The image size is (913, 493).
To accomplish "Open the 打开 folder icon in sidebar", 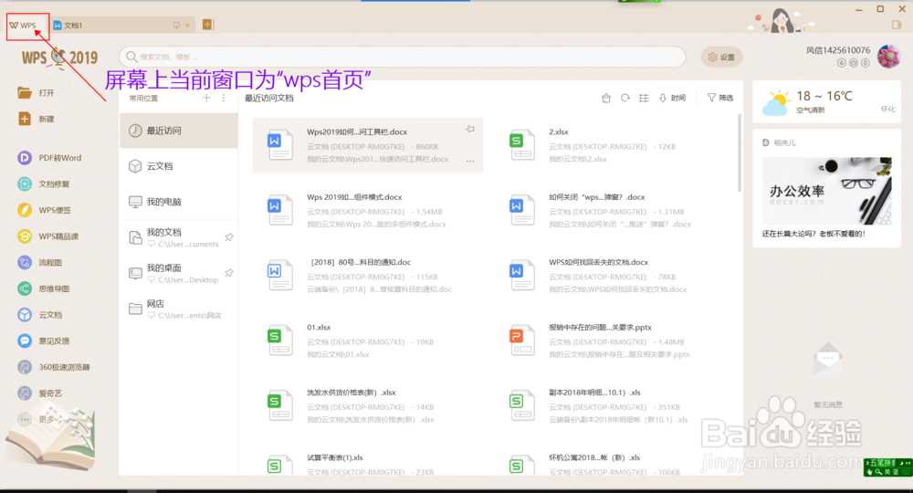I will 25,92.
